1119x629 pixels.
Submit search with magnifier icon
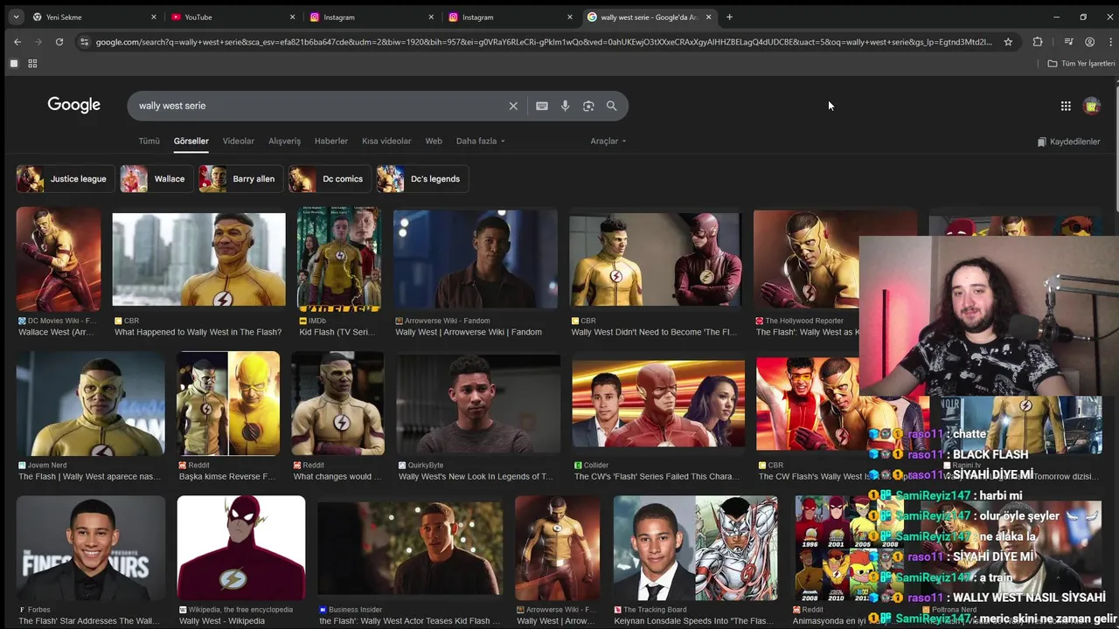coord(612,106)
